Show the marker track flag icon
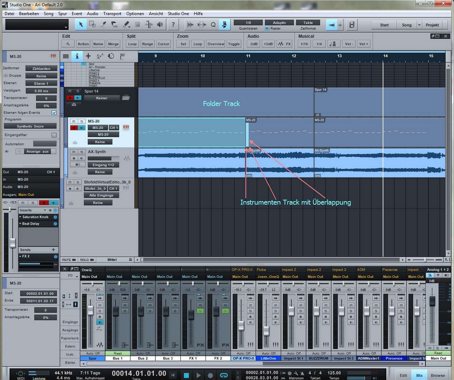 point(122,56)
